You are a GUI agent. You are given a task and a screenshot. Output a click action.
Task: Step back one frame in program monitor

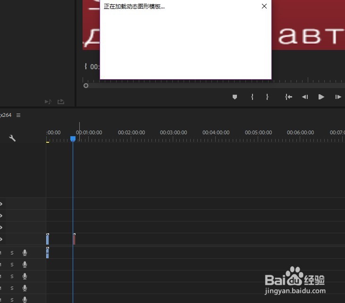click(x=305, y=97)
